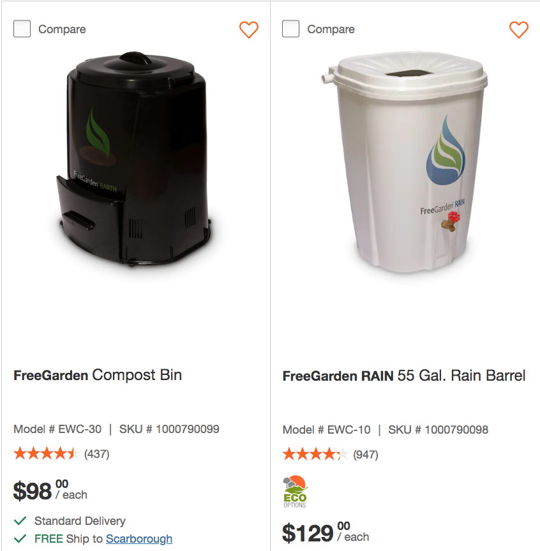Add Rain Barrel to wishlist via heart
The width and height of the screenshot is (540, 551).
click(519, 29)
